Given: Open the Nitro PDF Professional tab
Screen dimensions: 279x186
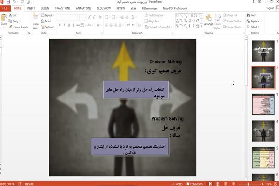Looking at the screenshot, I should pos(175,8).
